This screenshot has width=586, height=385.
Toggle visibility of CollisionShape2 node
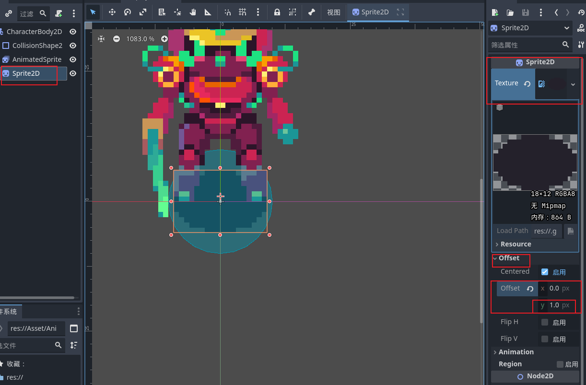click(x=73, y=46)
